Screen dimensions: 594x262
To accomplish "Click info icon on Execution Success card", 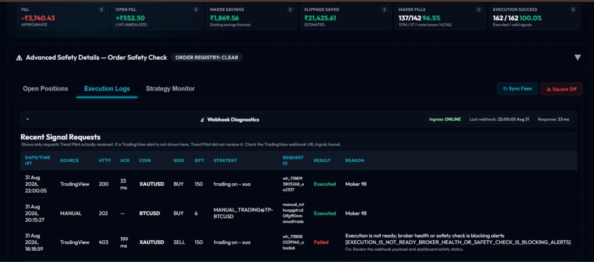I will (573, 9).
